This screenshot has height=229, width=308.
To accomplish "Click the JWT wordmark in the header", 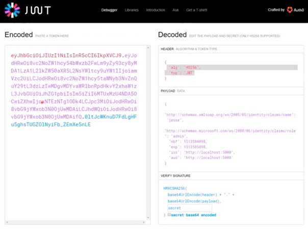I will click(x=38, y=10).
